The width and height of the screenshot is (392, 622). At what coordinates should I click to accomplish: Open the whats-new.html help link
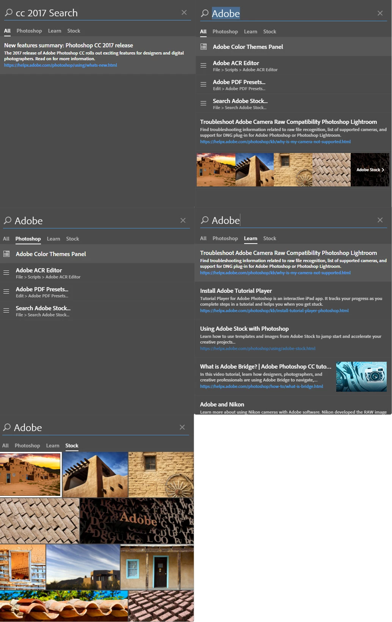pyautogui.click(x=61, y=65)
